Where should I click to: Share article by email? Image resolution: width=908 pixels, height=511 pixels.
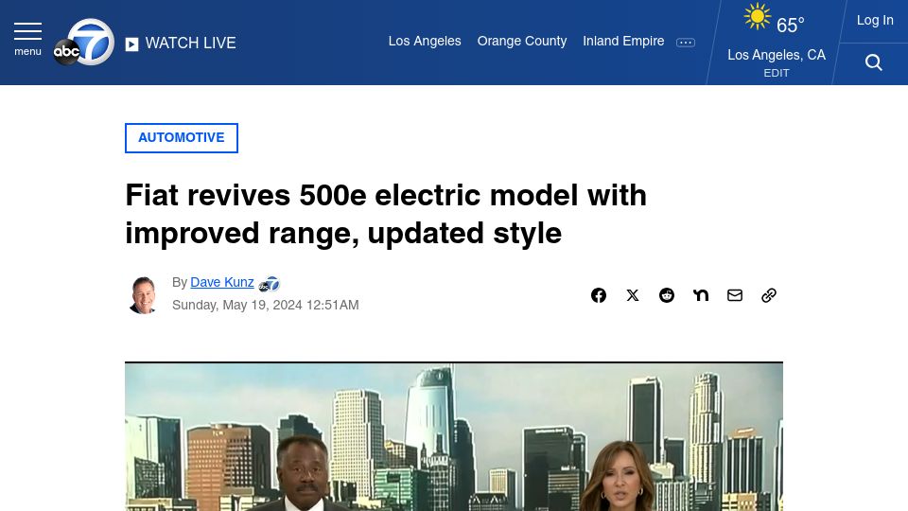coord(735,295)
